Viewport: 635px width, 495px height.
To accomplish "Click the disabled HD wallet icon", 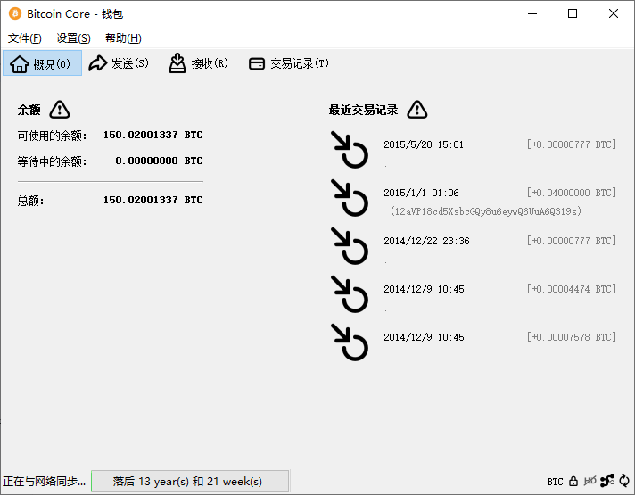I will (x=590, y=482).
